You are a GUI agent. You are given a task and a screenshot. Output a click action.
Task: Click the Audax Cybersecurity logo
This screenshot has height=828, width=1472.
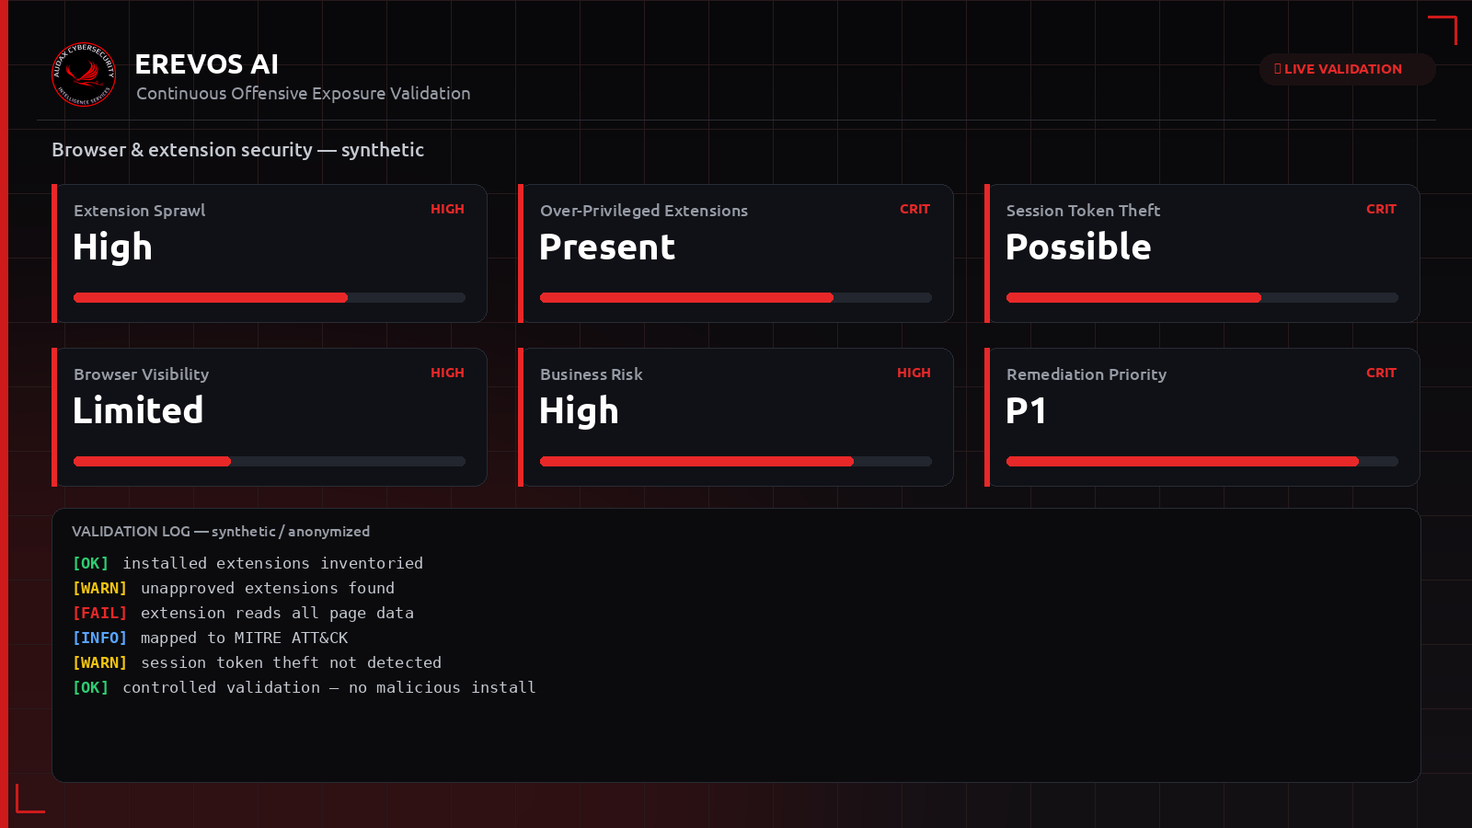coord(84,75)
